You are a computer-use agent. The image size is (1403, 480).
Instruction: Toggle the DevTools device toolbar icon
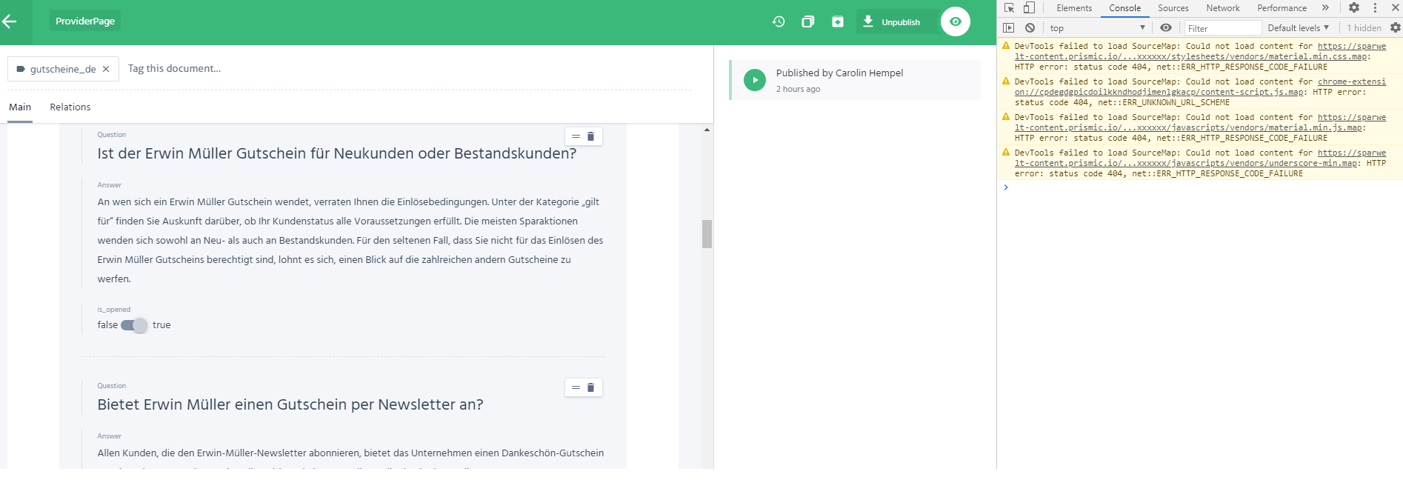[1029, 7]
